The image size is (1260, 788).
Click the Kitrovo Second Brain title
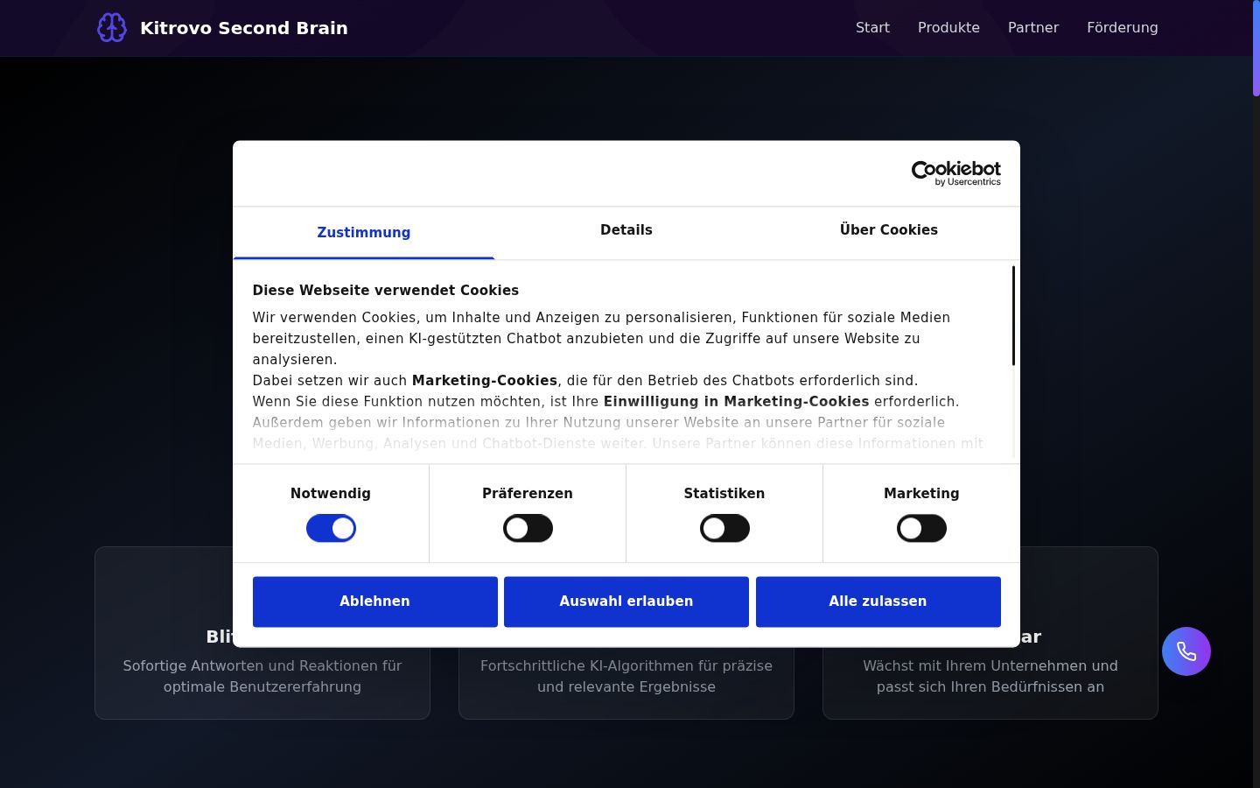pyautogui.click(x=244, y=28)
